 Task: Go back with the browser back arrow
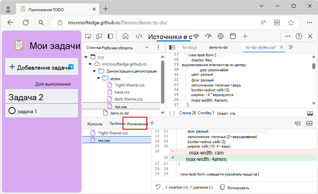pos(10,23)
